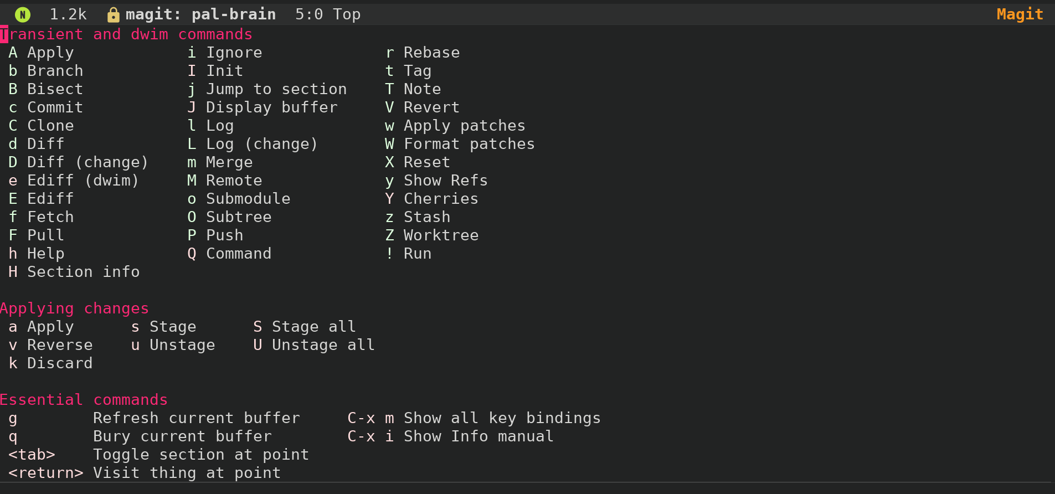The height and width of the screenshot is (494, 1055).
Task: Click the Unstage command entry
Action: (x=173, y=345)
